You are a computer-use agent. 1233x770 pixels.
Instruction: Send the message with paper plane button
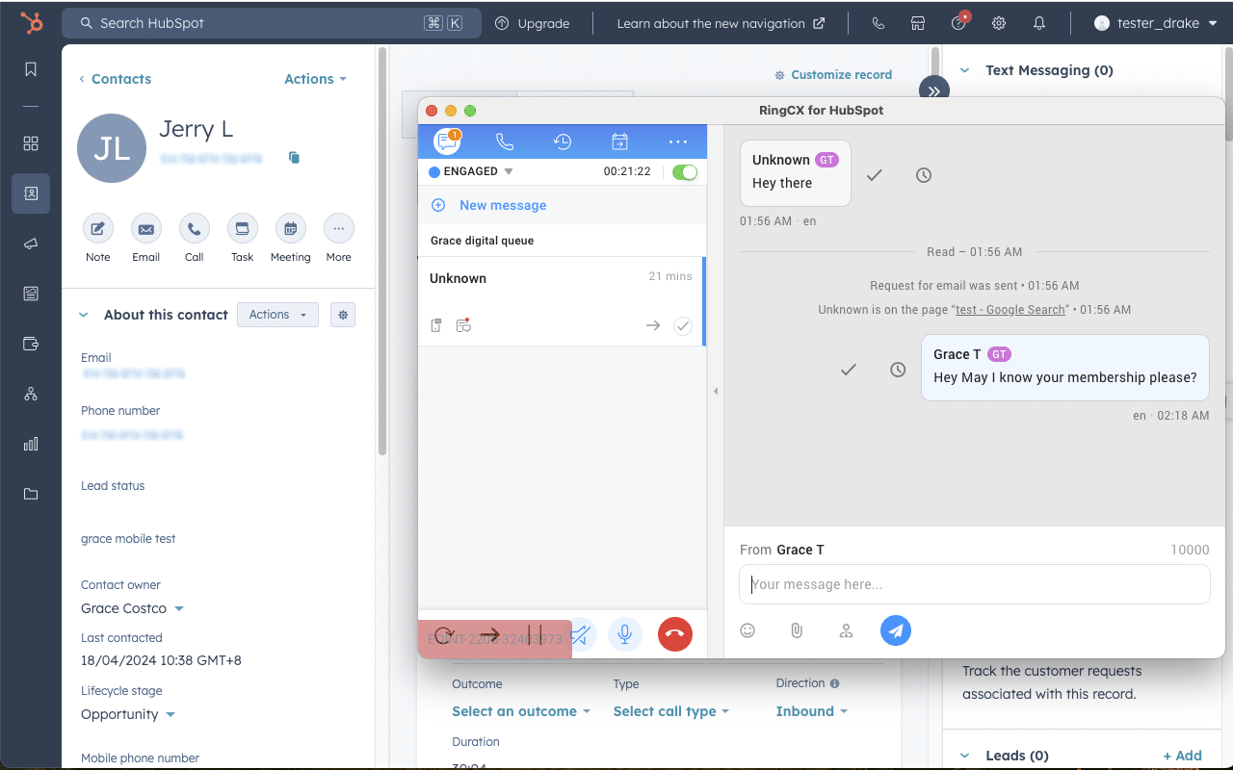895,630
